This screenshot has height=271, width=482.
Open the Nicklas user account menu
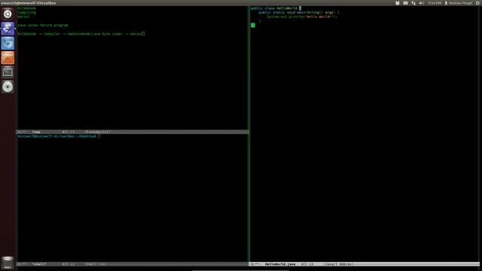click(x=458, y=3)
